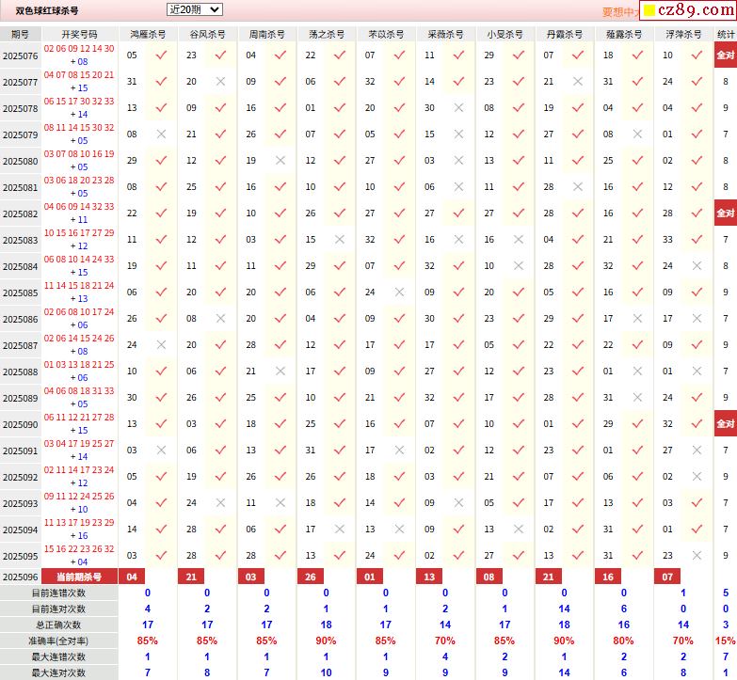The image size is (737, 680).
Task: Click the 双色球红球杀号 page title
Action: (46, 10)
